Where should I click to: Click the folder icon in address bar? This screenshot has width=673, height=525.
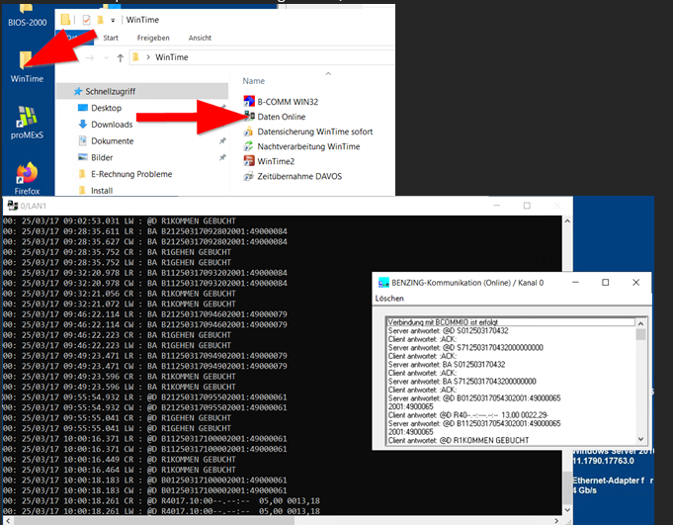(135, 57)
